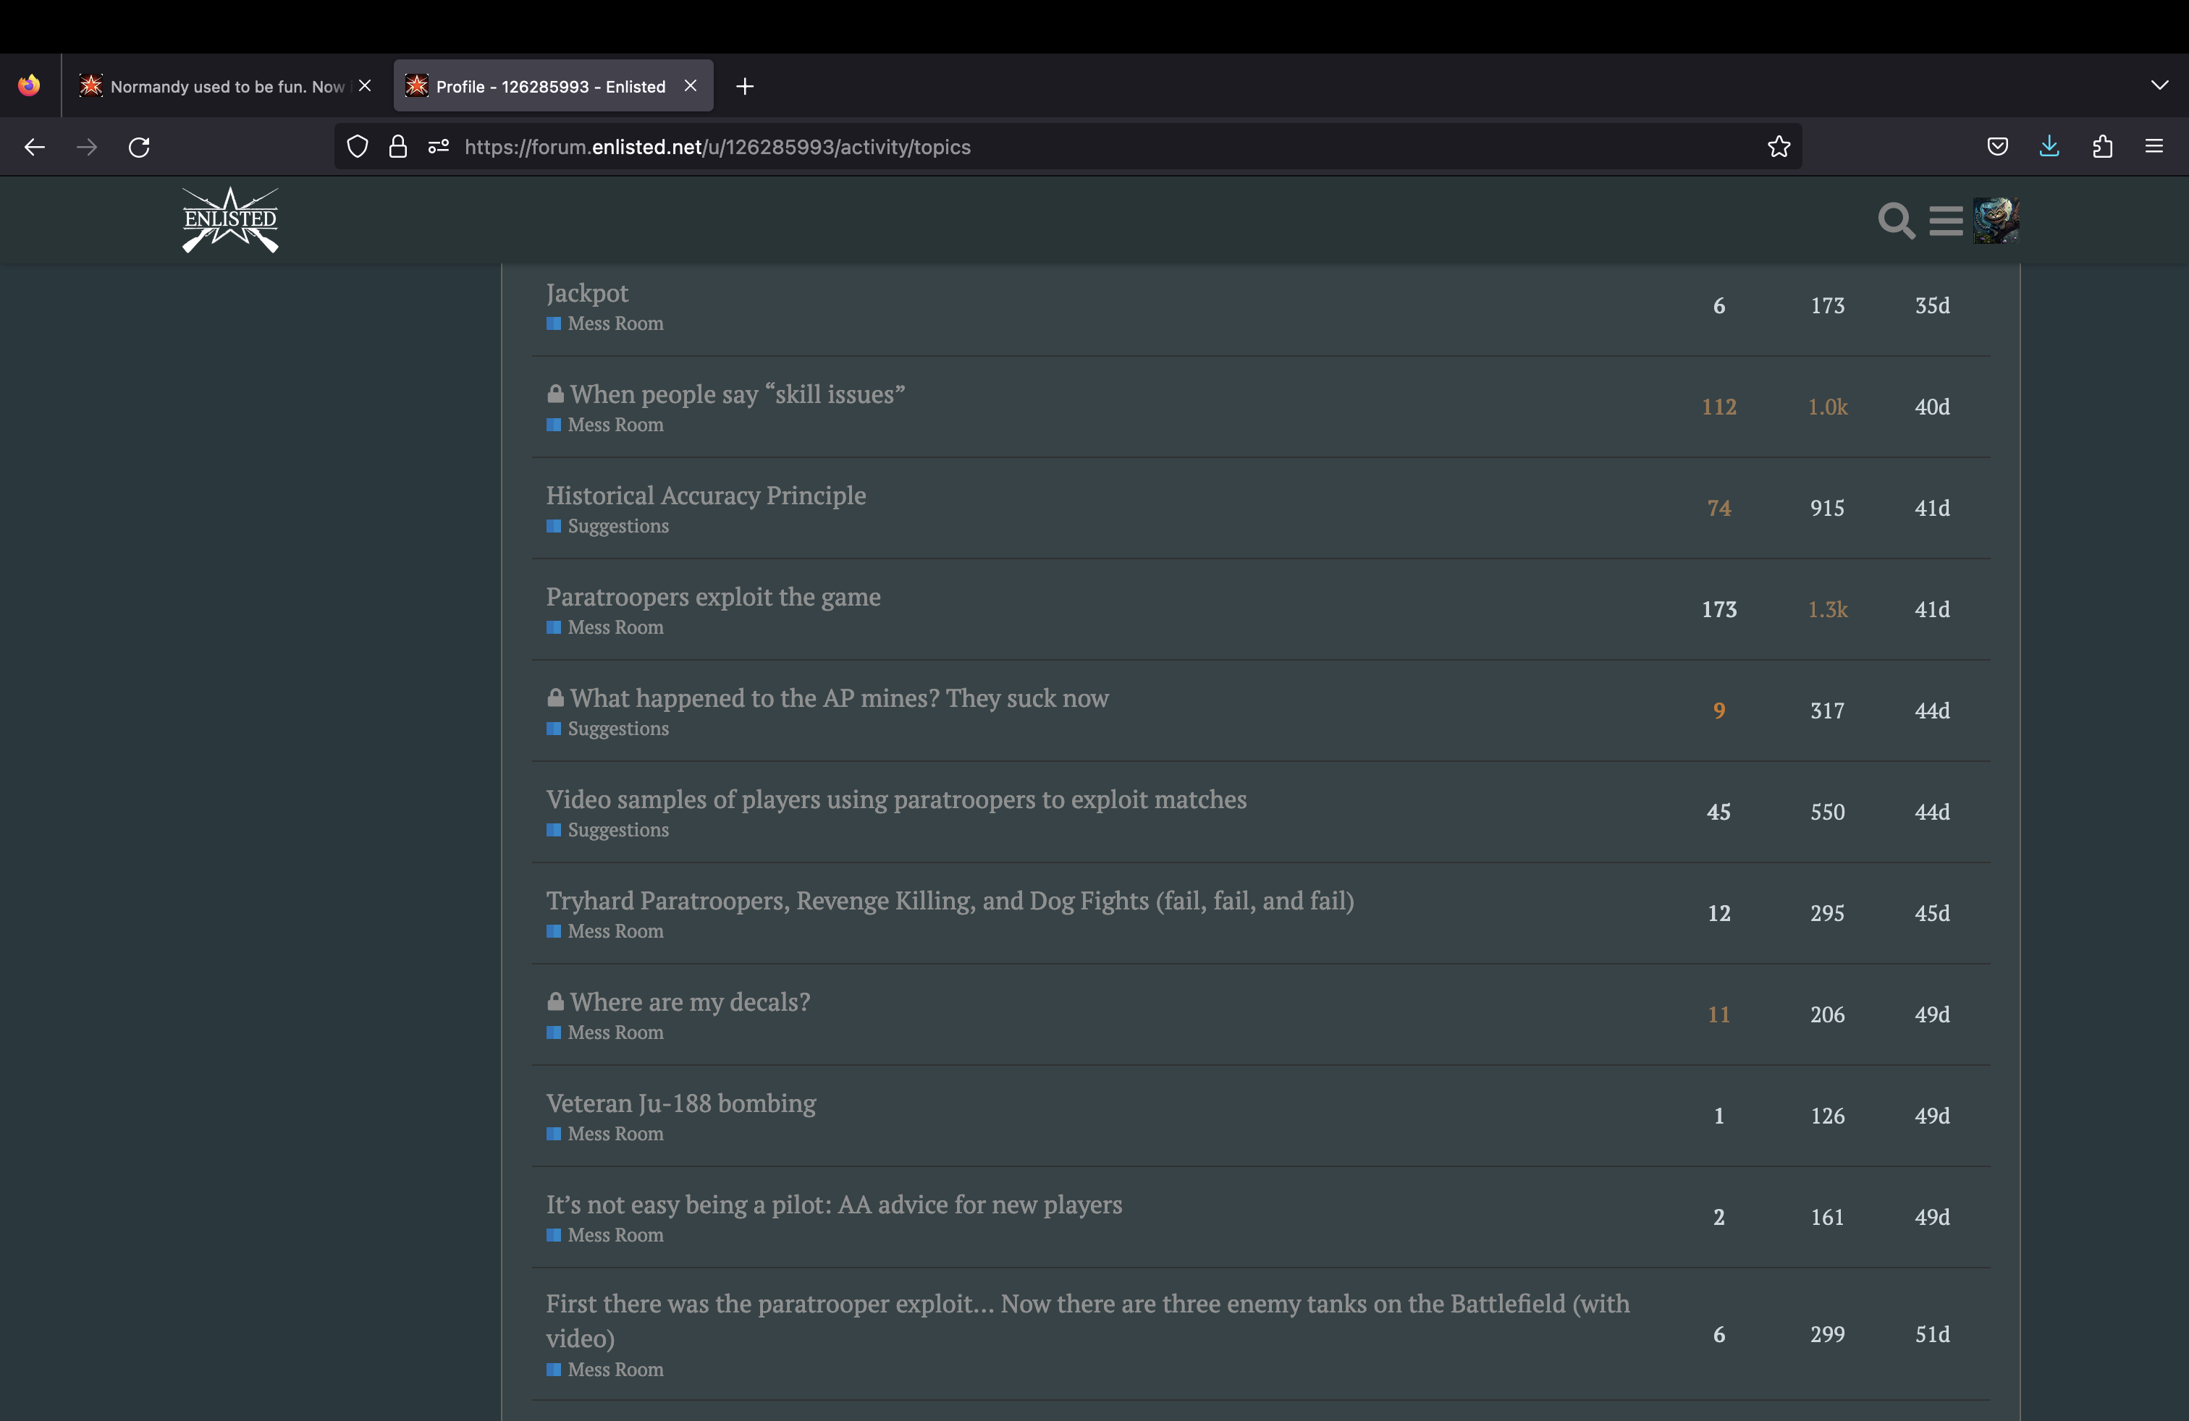Click views 550 on Video samples row
2189x1421 pixels.
pyautogui.click(x=1828, y=813)
